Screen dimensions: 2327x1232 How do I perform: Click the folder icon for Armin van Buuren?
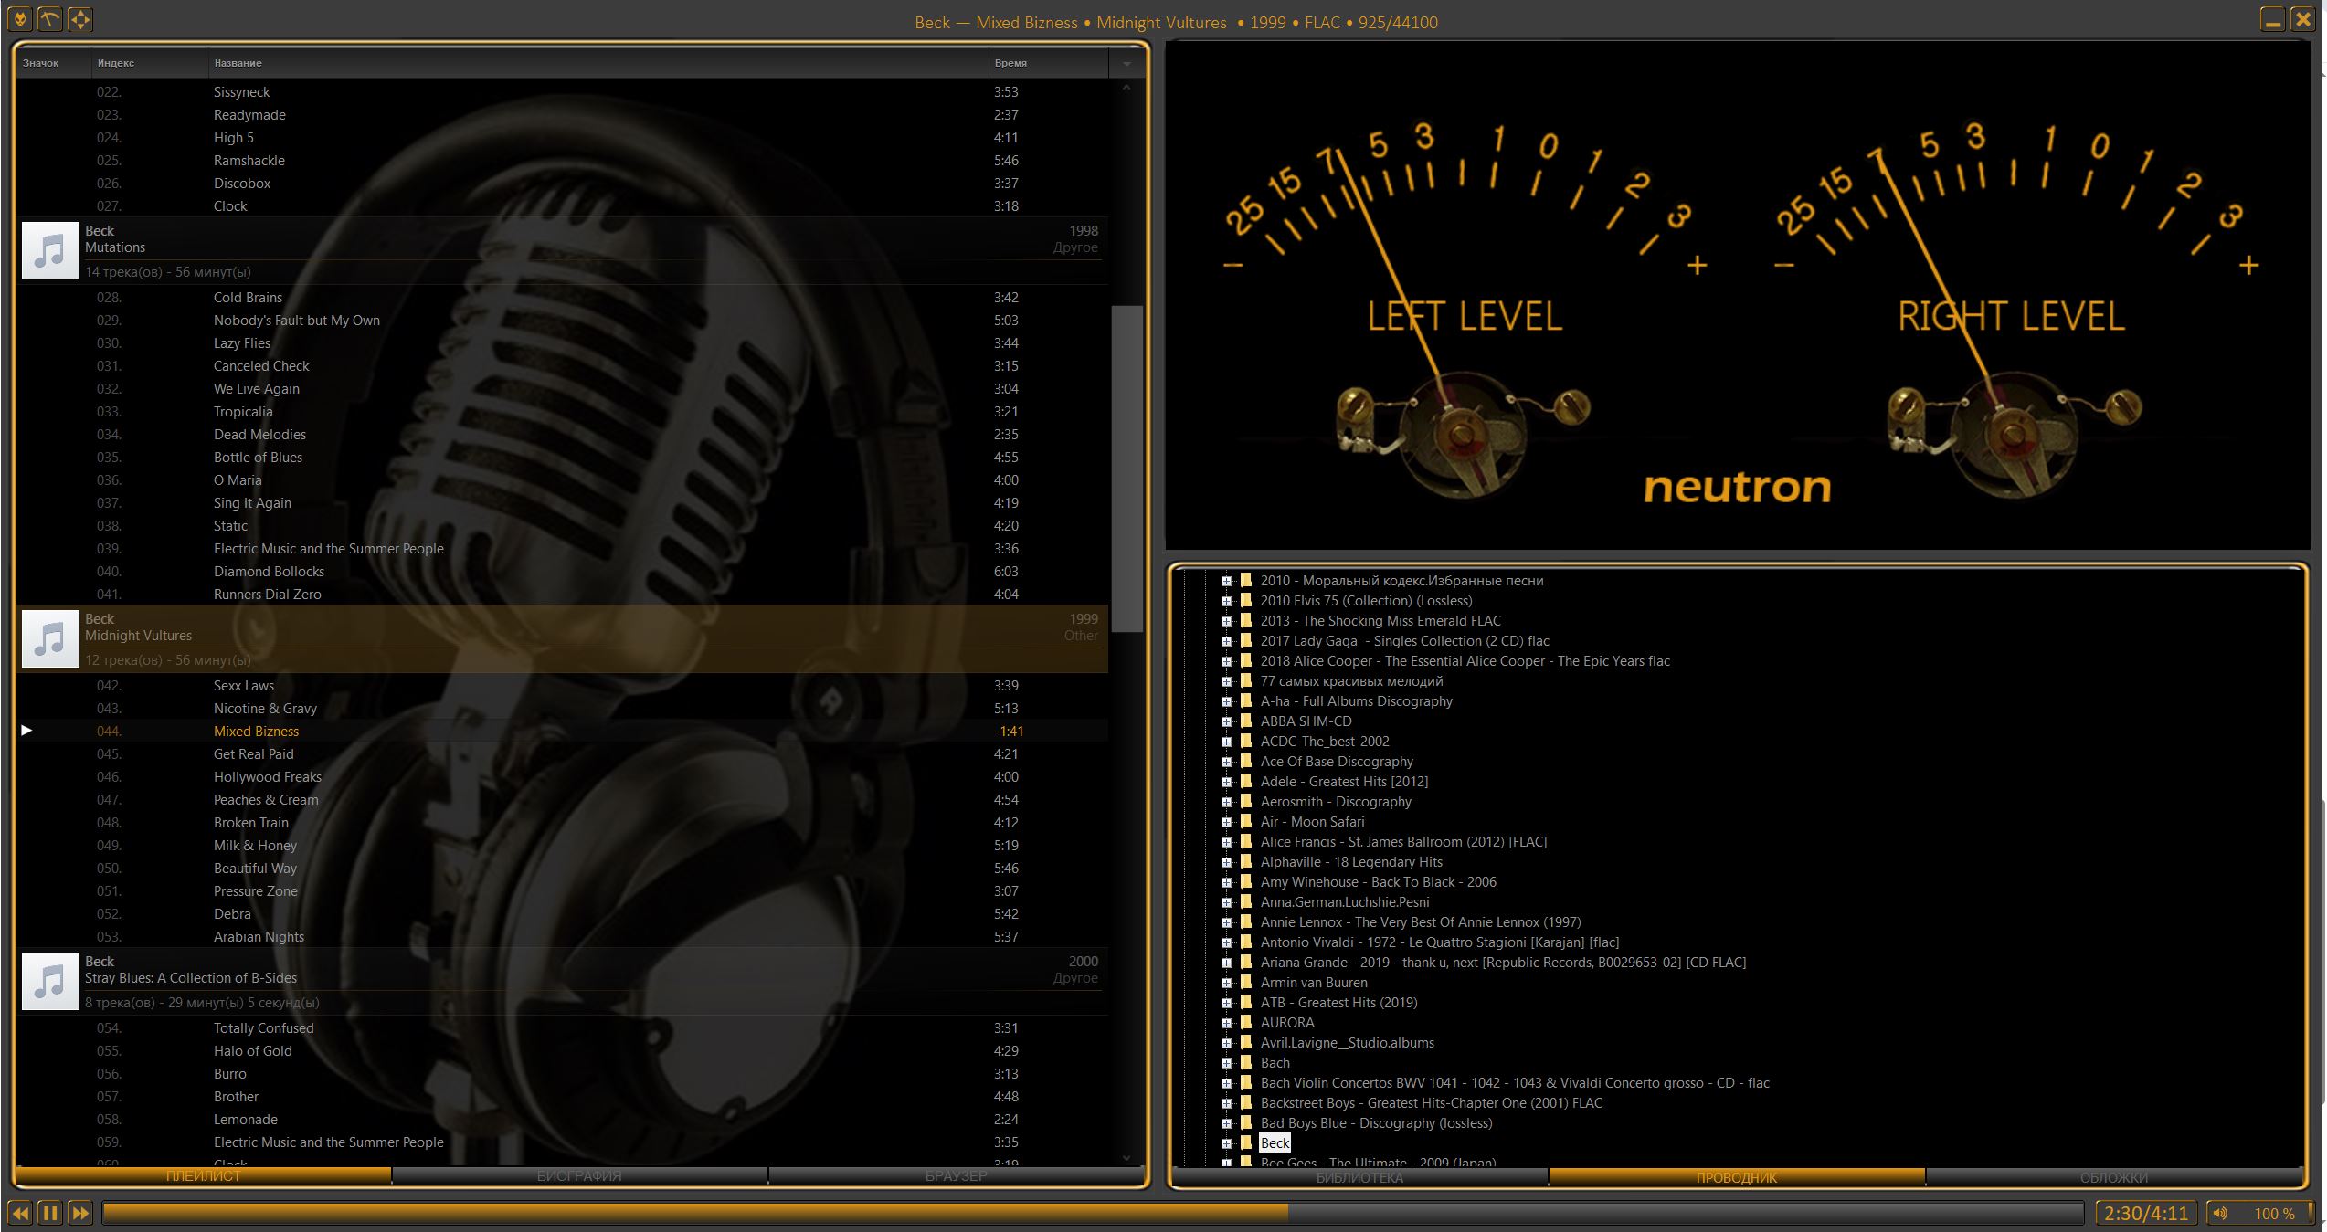[1245, 982]
